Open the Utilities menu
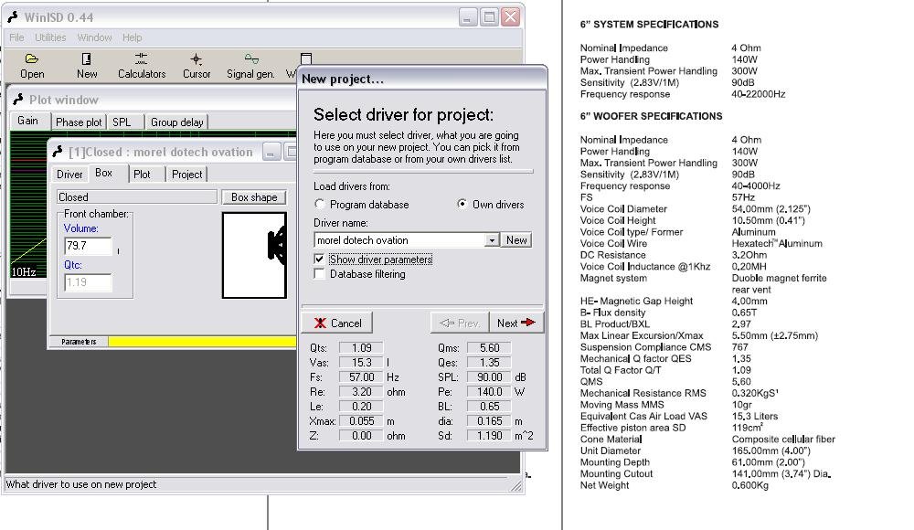 tap(50, 37)
